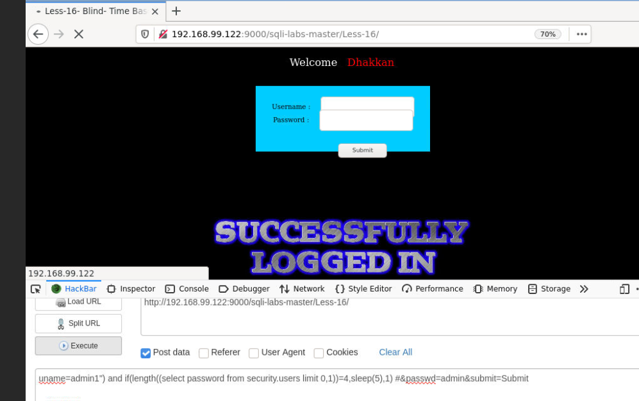Viewport: 639px width, 401px height.
Task: Open the page actions three-dot menu
Action: coord(581,34)
